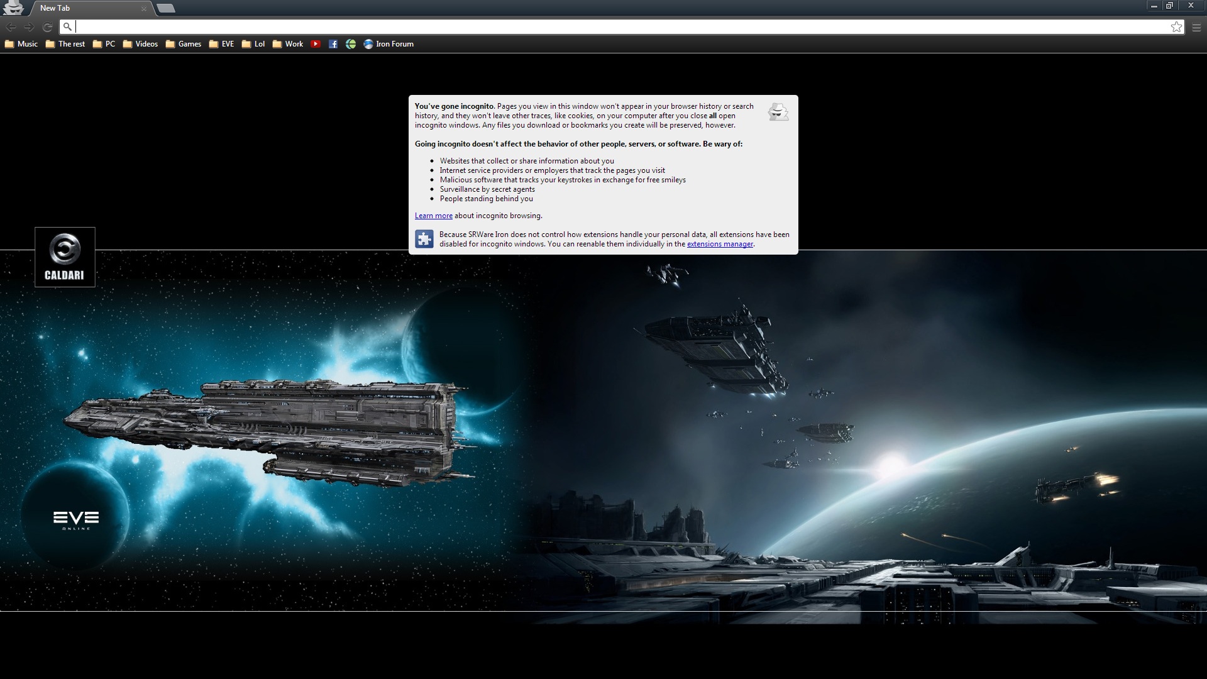The height and width of the screenshot is (679, 1207).
Task: Expand the EVE bookmarks folder
Action: point(221,44)
